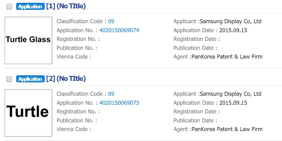Tick the checkbox for result [2]
Screen dimensions: 282x141
tap(9, 79)
